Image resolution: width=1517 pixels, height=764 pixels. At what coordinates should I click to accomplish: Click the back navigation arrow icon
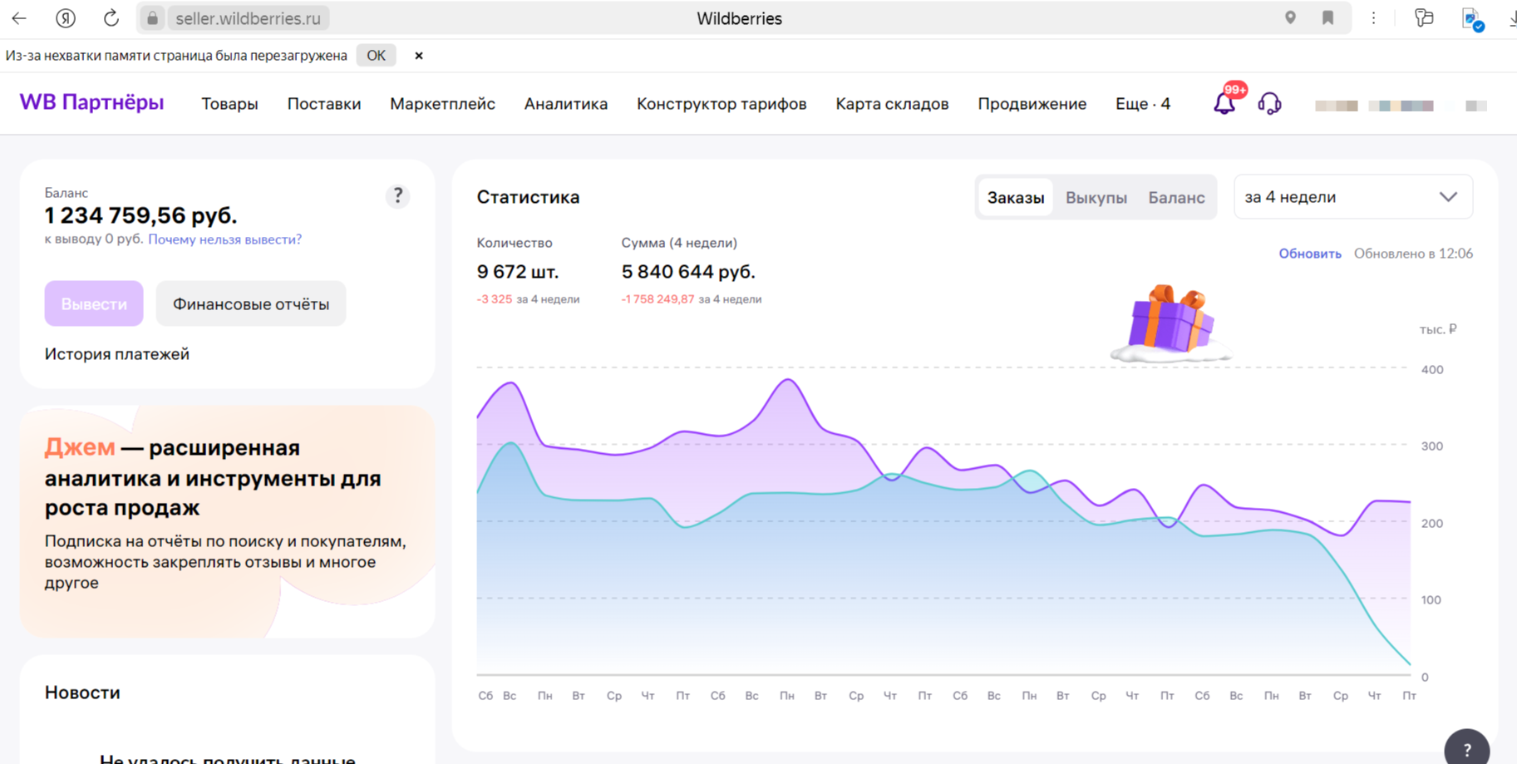[18, 17]
